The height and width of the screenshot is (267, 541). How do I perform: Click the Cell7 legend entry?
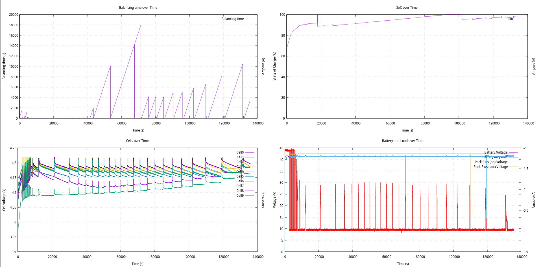click(240, 186)
